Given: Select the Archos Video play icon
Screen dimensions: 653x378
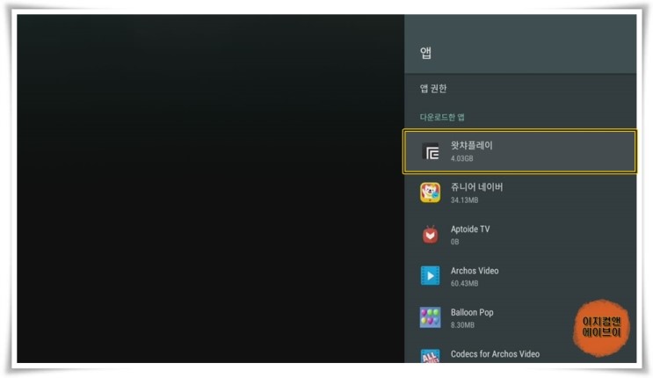Looking at the screenshot, I should pyautogui.click(x=430, y=276).
